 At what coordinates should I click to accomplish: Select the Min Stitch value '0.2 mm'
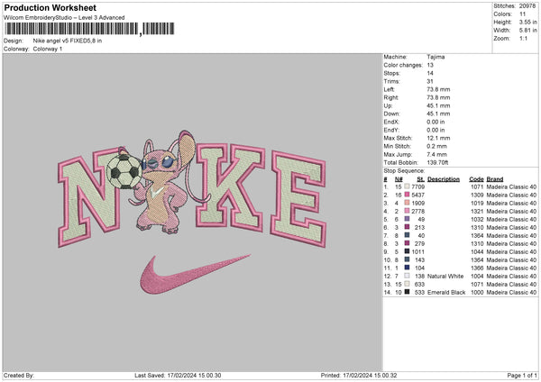pyautogui.click(x=436, y=146)
